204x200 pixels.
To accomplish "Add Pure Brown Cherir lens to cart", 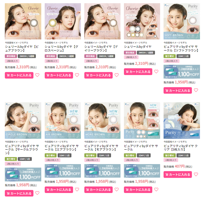I will pos(19,75).
